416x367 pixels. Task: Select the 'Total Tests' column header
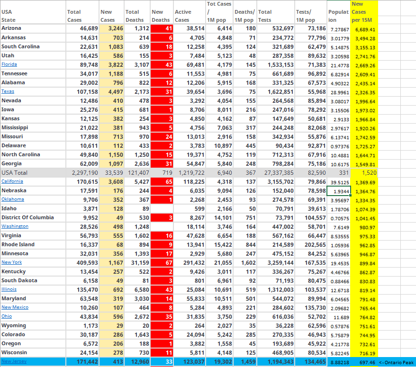(276, 12)
